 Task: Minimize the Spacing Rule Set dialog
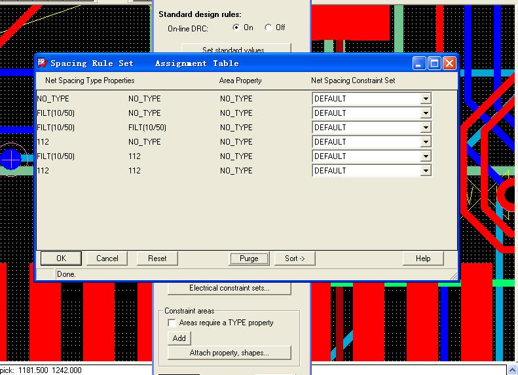click(x=419, y=63)
